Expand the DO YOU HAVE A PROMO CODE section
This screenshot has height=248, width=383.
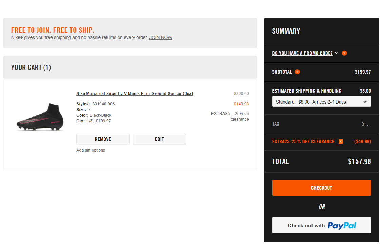pyautogui.click(x=302, y=53)
